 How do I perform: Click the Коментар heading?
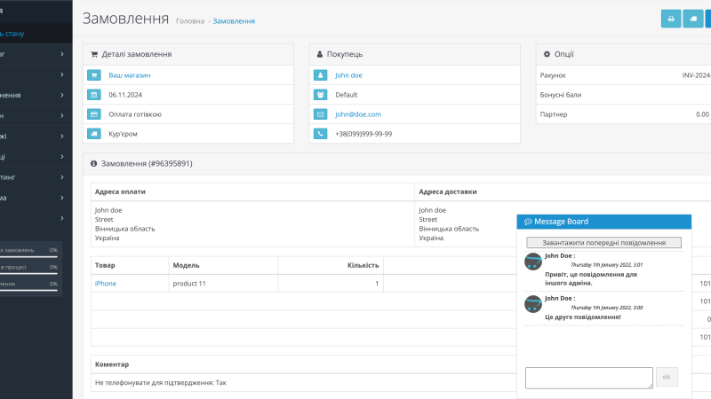[112, 364]
